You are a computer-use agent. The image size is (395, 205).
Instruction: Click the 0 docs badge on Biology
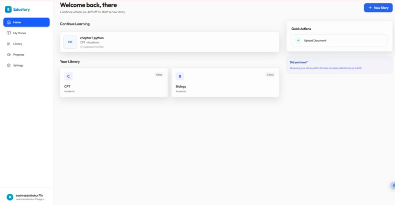pos(270,75)
